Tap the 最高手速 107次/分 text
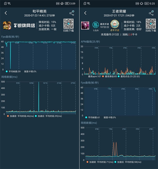158x169 pixels. pos(105,26)
